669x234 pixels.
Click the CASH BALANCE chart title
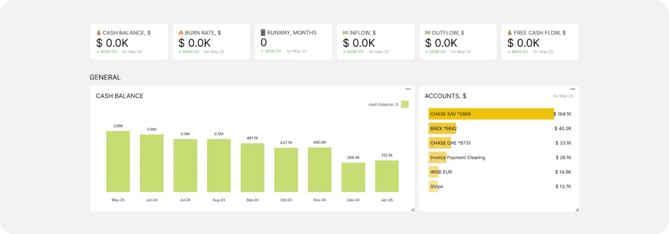(120, 96)
